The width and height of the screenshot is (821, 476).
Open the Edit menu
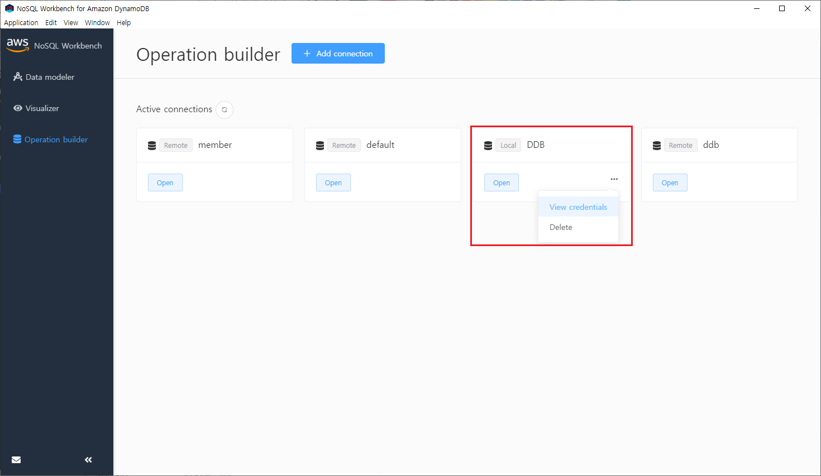tap(51, 23)
